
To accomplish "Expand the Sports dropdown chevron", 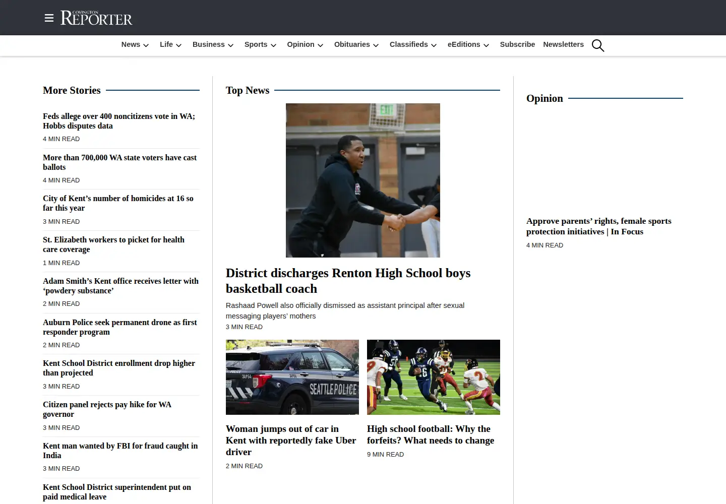I will coord(273,45).
